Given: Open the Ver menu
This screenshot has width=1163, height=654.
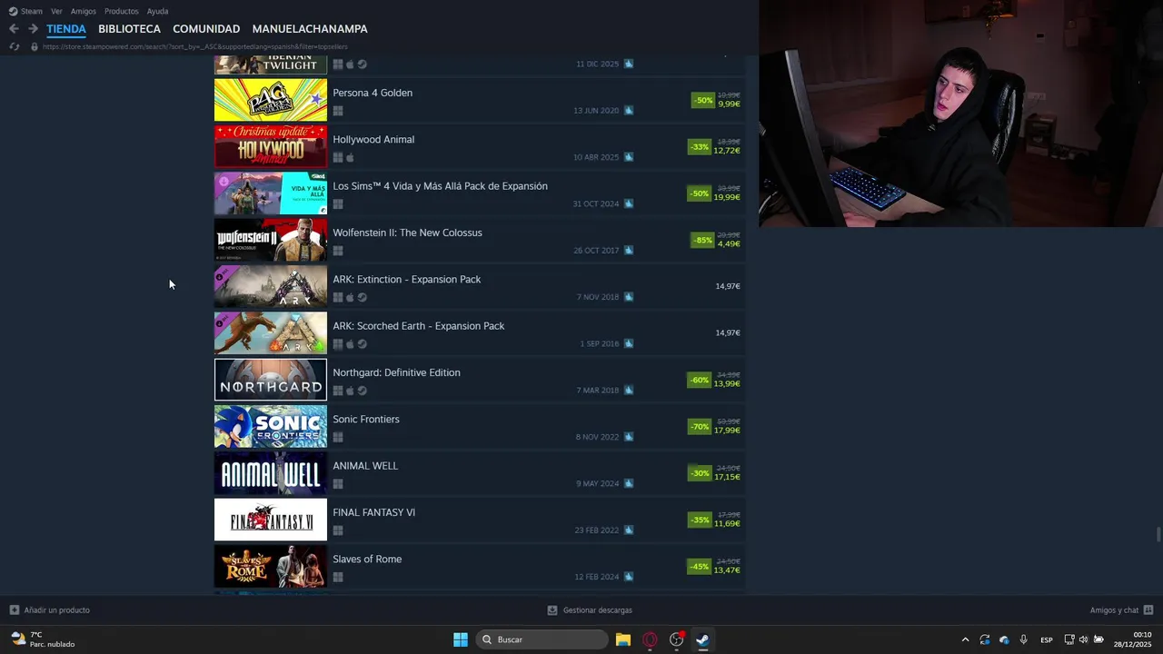Looking at the screenshot, I should click(x=56, y=11).
